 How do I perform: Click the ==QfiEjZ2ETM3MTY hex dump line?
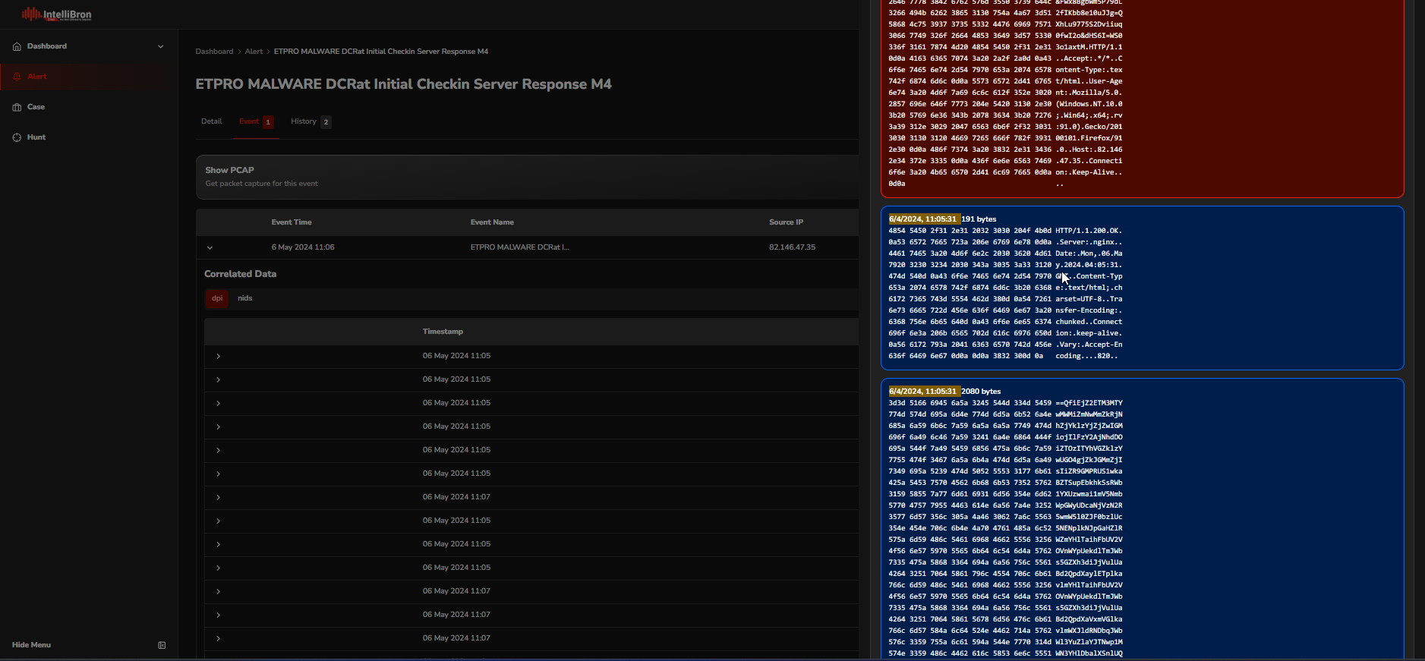pos(1005,403)
